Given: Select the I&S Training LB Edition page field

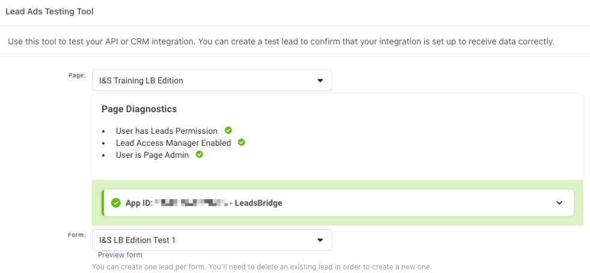Looking at the screenshot, I should (204, 80).
